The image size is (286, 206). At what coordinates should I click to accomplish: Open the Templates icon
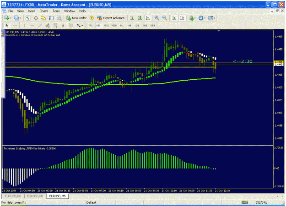[210, 18]
